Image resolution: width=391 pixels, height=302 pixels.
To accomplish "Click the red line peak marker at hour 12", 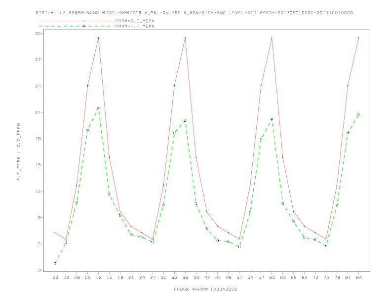I will (99, 38).
